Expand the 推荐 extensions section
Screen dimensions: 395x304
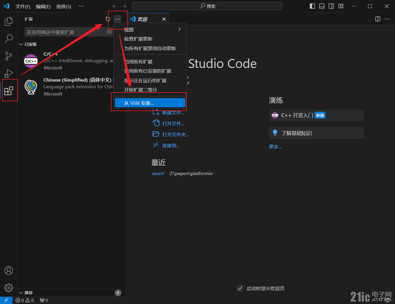(x=28, y=292)
